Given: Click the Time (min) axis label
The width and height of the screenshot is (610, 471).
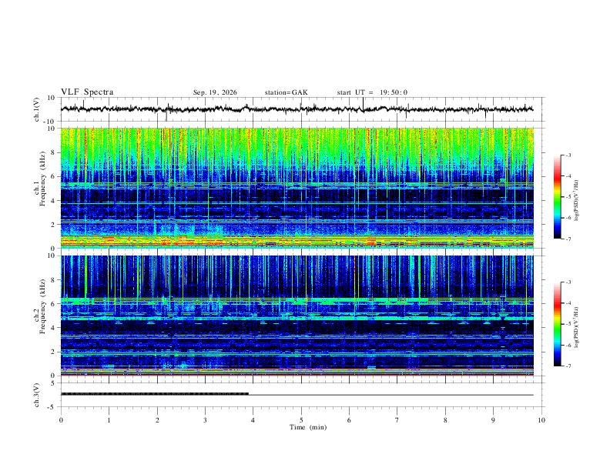Looking at the screenshot, I should (x=308, y=427).
